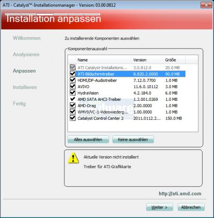The image size is (214, 218).
Task: Click the 150.0 MB size value
Action: click(174, 119)
